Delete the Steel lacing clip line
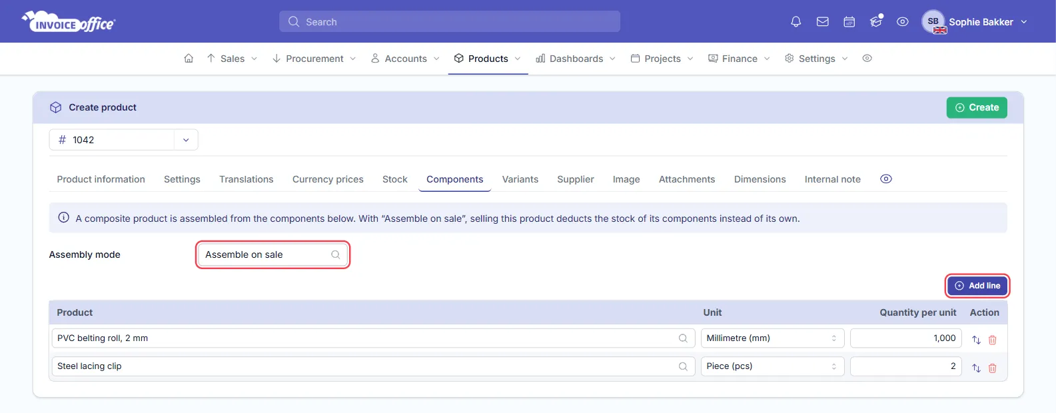This screenshot has width=1056, height=413. (x=993, y=368)
